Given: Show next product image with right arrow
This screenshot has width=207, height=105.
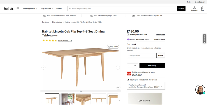Looking at the screenshot, I should pyautogui.click(x=118, y=68).
